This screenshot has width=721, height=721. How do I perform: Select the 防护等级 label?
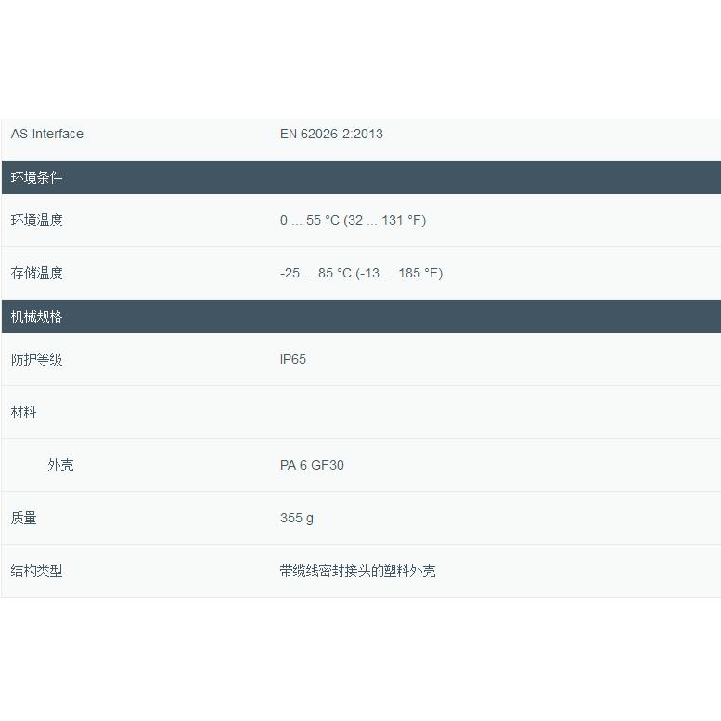click(36, 359)
